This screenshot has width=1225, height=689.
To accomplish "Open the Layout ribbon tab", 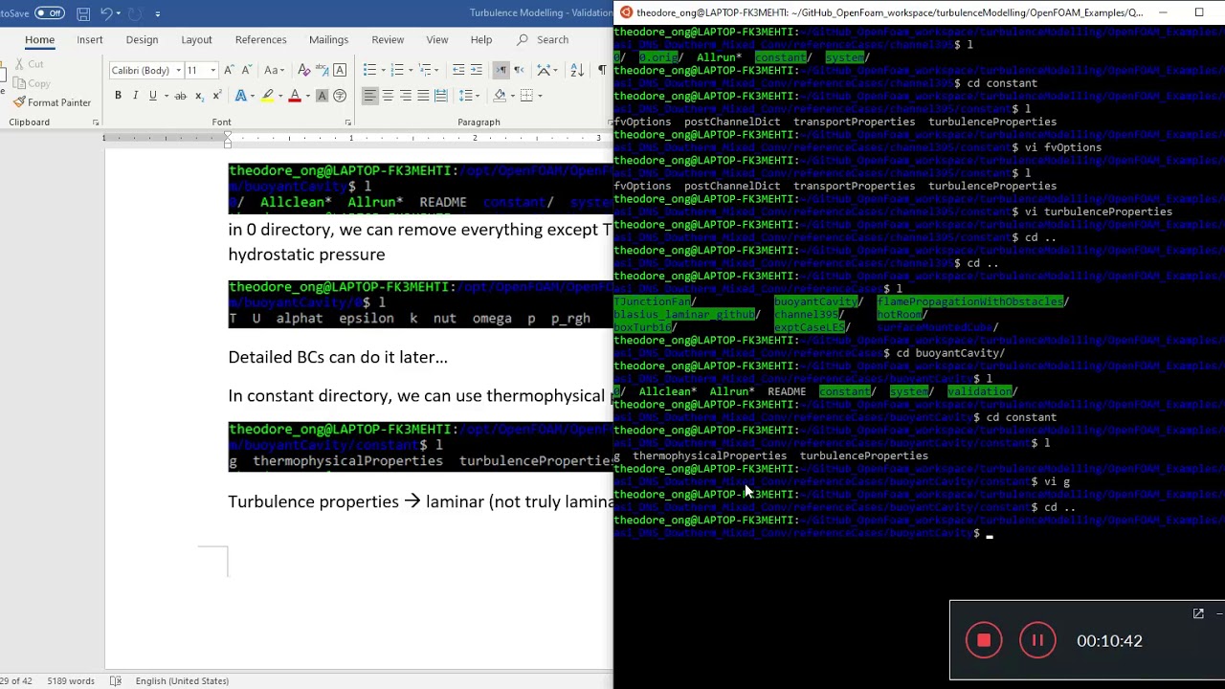I will pos(196,39).
